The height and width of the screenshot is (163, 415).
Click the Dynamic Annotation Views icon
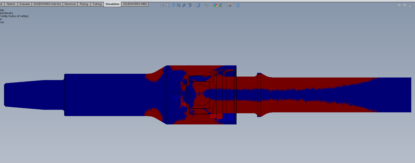point(184,5)
